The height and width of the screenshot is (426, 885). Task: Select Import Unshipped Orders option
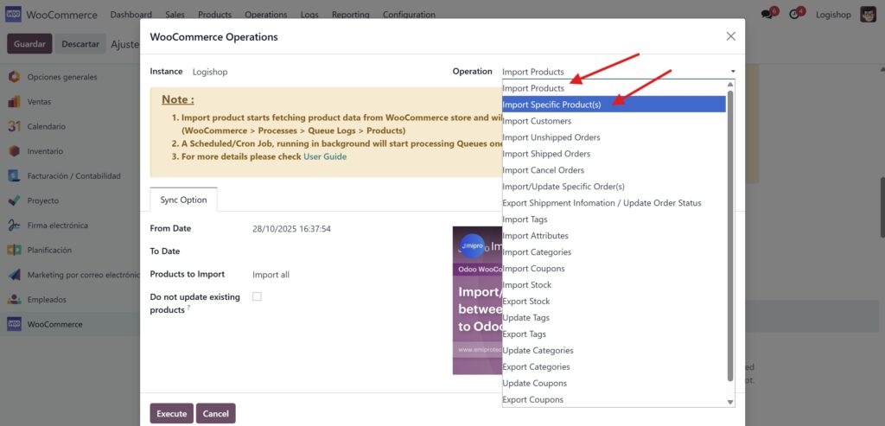(614, 137)
